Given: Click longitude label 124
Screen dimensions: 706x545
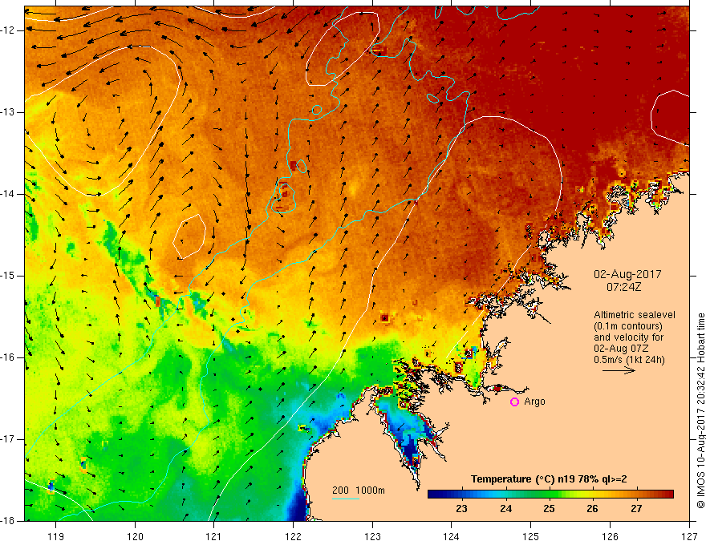Looking at the screenshot, I should tap(452, 536).
